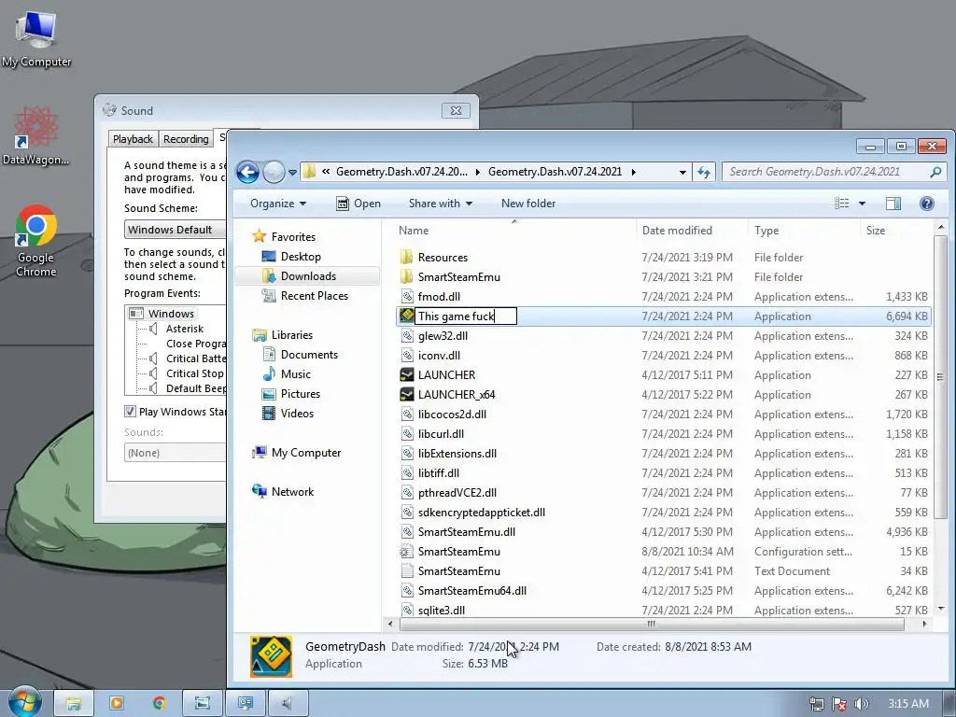956x717 pixels.
Task: Select pthreadVCE2.dll file
Action: click(x=457, y=493)
